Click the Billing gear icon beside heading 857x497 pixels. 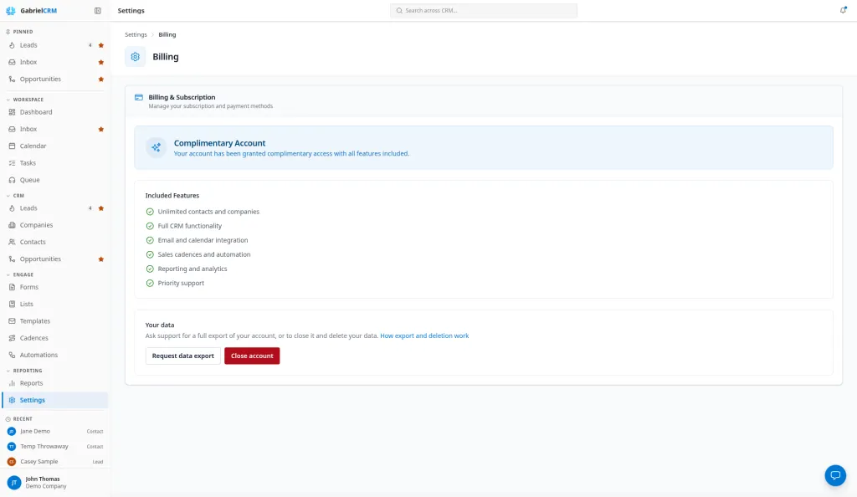(x=135, y=57)
